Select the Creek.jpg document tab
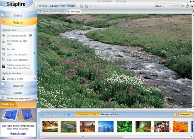 coord(73,12)
